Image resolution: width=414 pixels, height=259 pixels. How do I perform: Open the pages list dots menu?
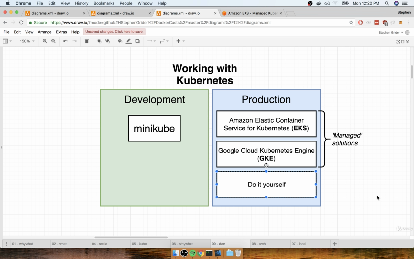6,244
